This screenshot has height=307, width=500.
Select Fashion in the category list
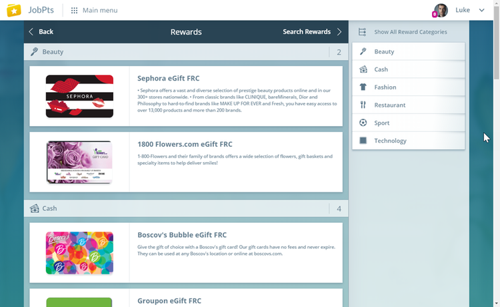(x=385, y=87)
